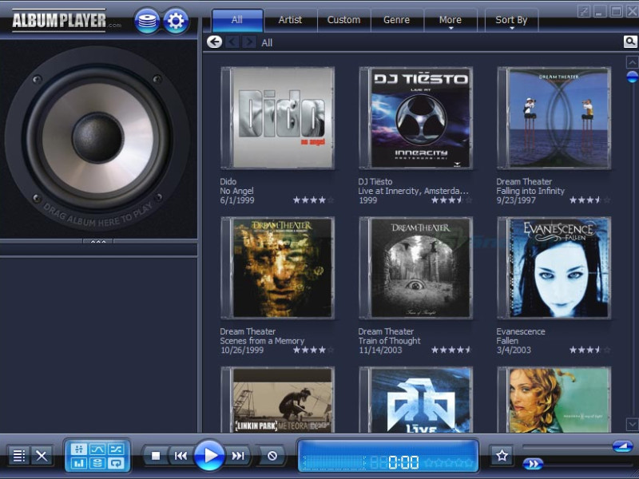Click the Scenes from a Memory star rating
Screen dimensions: 639x479
pos(313,350)
